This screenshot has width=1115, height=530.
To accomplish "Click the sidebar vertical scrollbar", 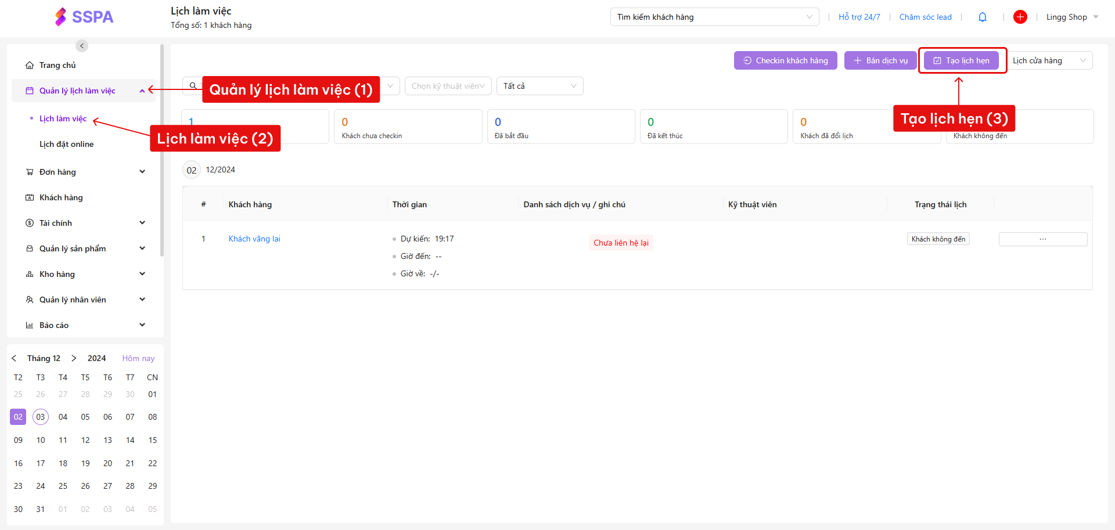I will point(162,150).
